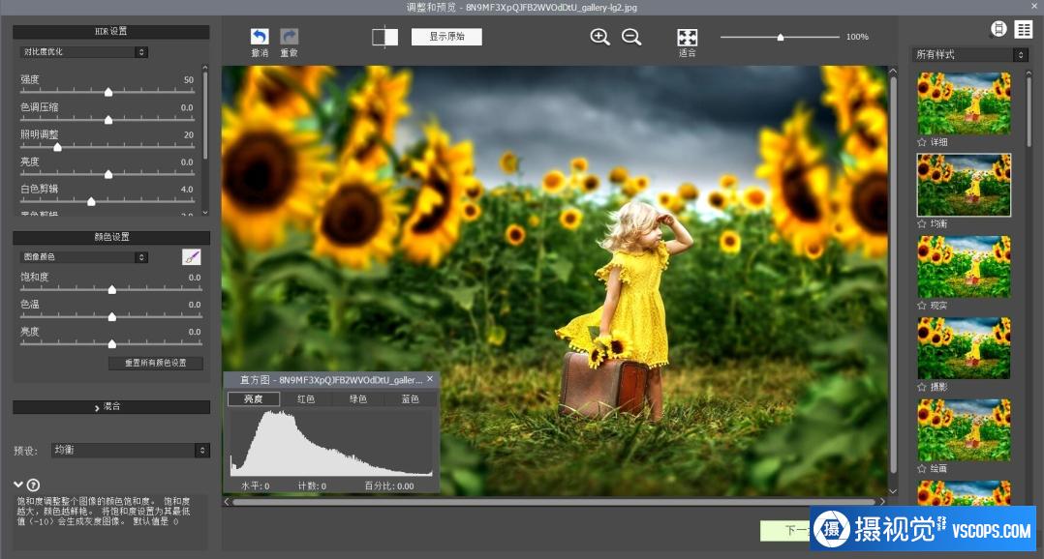
Task: Favorite the 均衡 preset star icon
Action: [x=922, y=224]
